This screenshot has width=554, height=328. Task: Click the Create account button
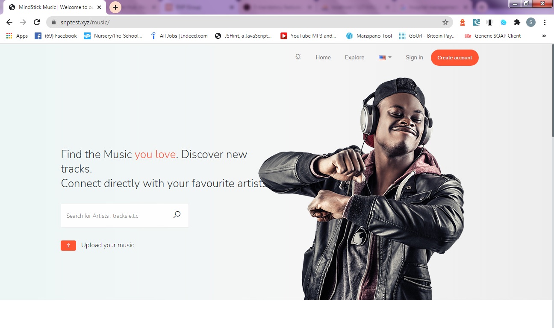pos(454,57)
